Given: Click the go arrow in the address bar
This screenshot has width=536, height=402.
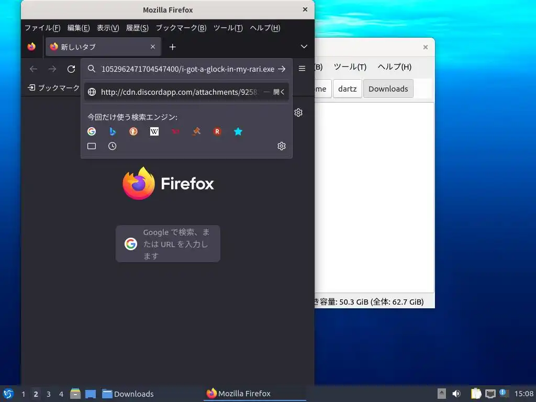Looking at the screenshot, I should pos(282,69).
